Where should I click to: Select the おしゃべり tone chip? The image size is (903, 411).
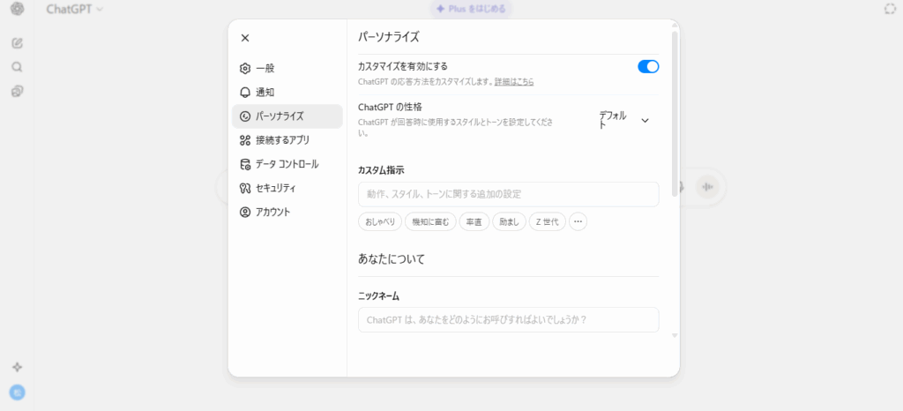point(380,222)
